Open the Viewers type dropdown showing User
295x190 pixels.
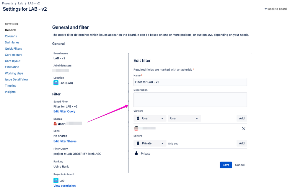click(150, 118)
